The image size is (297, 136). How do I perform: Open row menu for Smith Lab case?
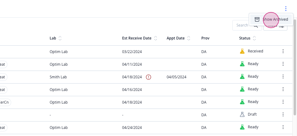pos(283,76)
